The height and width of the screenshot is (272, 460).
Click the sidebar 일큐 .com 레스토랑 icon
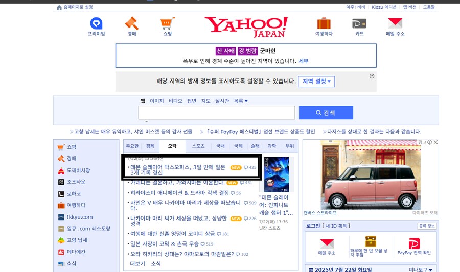pos(61,229)
